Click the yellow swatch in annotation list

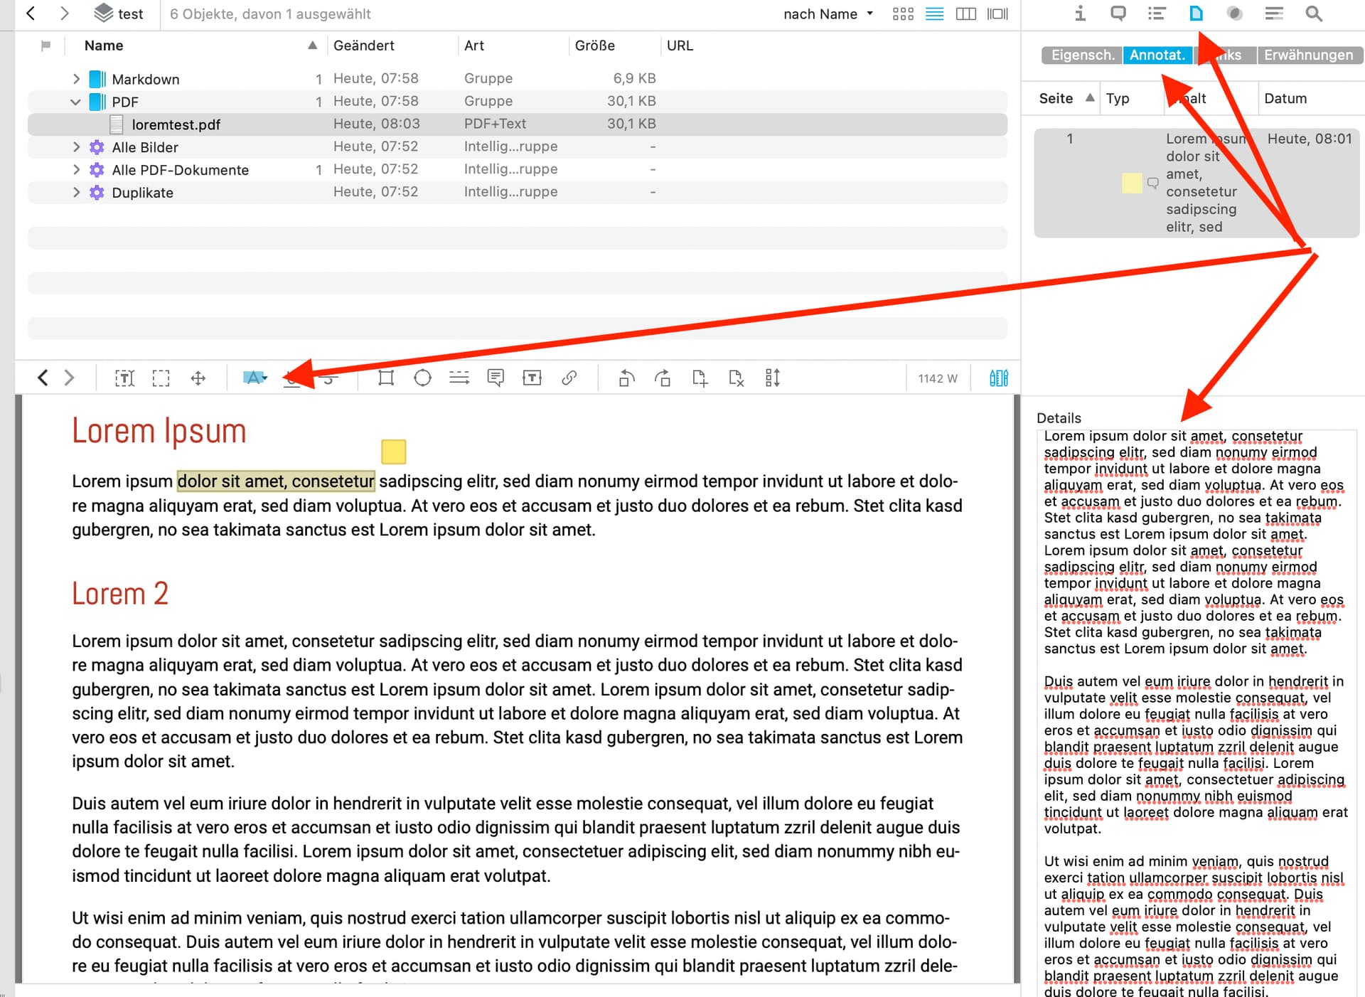pyautogui.click(x=1132, y=183)
